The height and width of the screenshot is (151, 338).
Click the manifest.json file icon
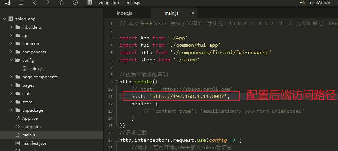(18, 143)
